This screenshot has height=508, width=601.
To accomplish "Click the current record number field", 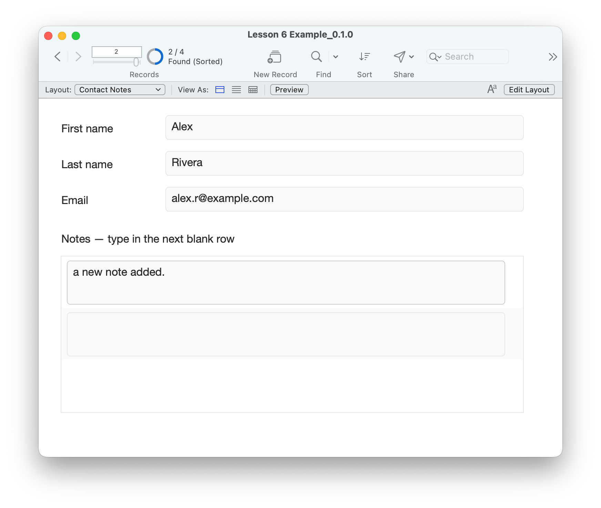I will (117, 52).
